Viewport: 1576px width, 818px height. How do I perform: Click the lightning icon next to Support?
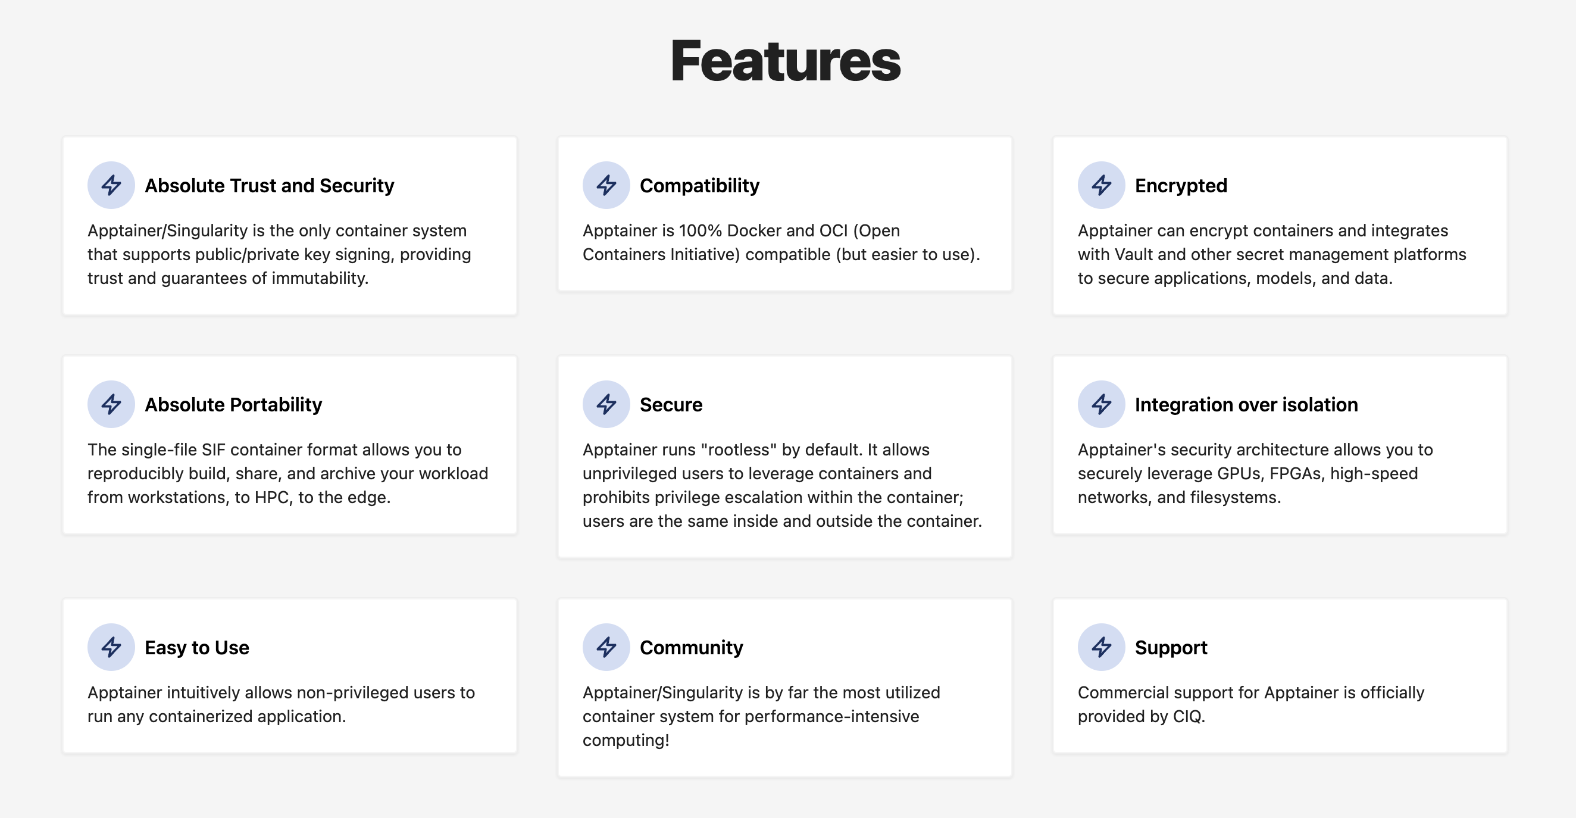tap(1101, 647)
